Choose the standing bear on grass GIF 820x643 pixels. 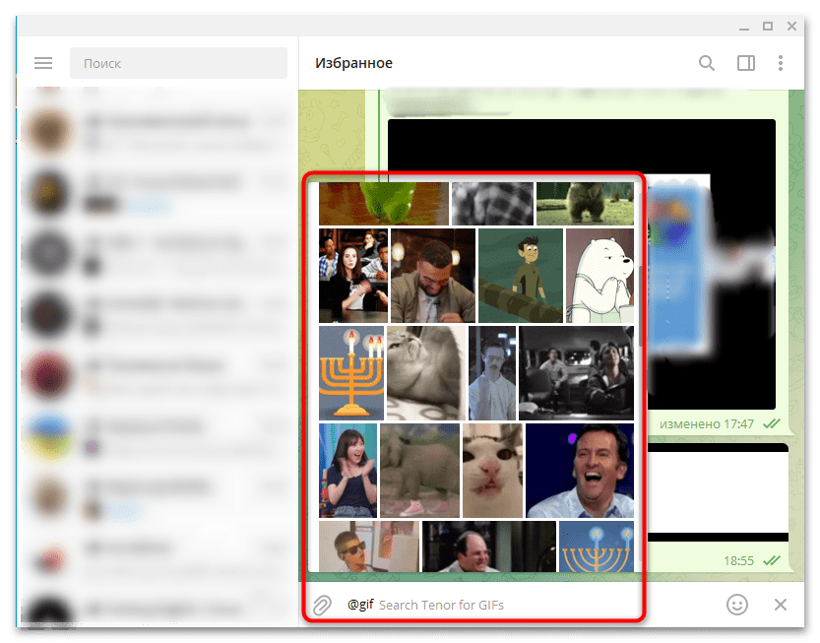(x=585, y=204)
